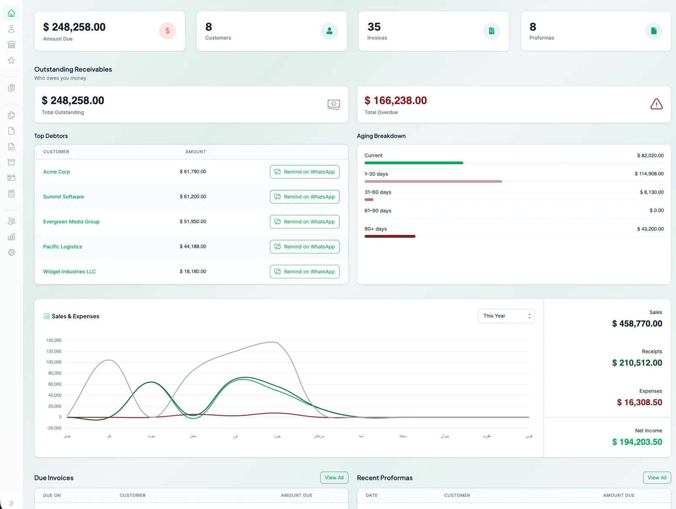Screen dimensions: 676x509
Task: Click the $ 210,512.00 Receipts figure
Action: click(637, 363)
